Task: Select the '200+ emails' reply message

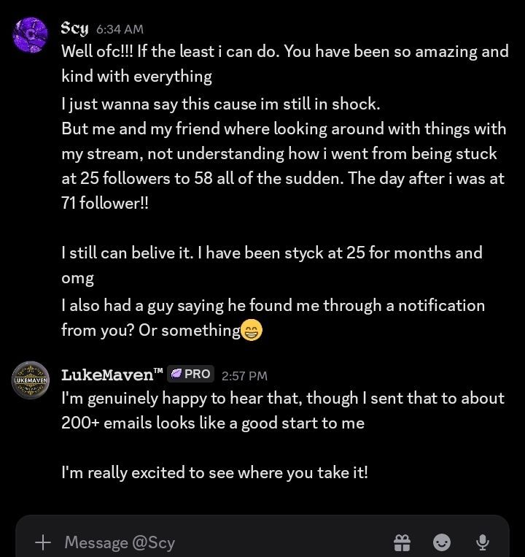Action: coord(283,411)
